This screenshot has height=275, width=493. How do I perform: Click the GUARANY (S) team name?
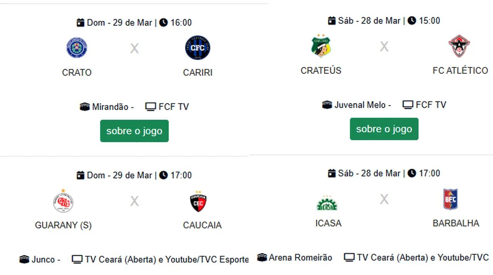63,225
